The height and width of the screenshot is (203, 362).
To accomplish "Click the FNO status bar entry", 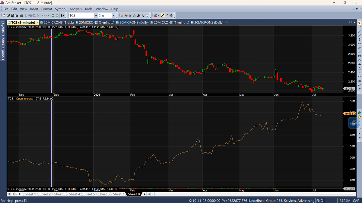I will [320, 201].
